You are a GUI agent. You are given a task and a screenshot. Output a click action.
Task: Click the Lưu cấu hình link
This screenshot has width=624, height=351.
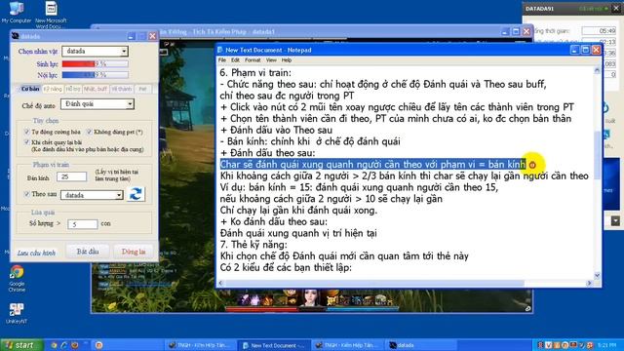click(36, 253)
